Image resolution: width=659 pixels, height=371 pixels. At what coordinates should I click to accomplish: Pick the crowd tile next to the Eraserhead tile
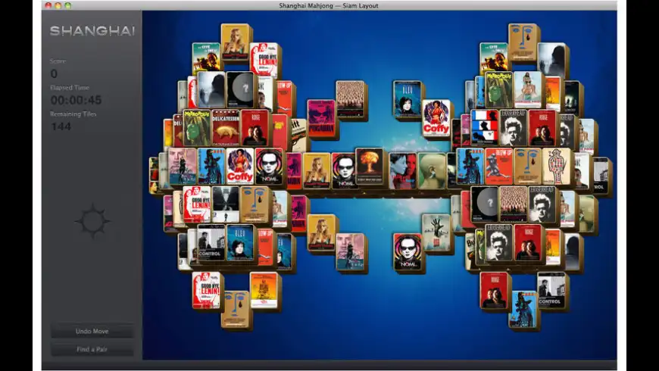[x=513, y=204]
